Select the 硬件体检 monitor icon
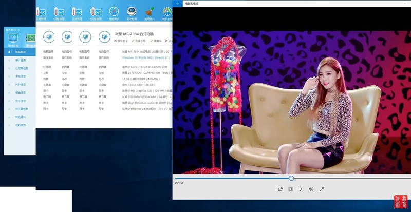Screen dimensions: 411x212 tap(13, 40)
